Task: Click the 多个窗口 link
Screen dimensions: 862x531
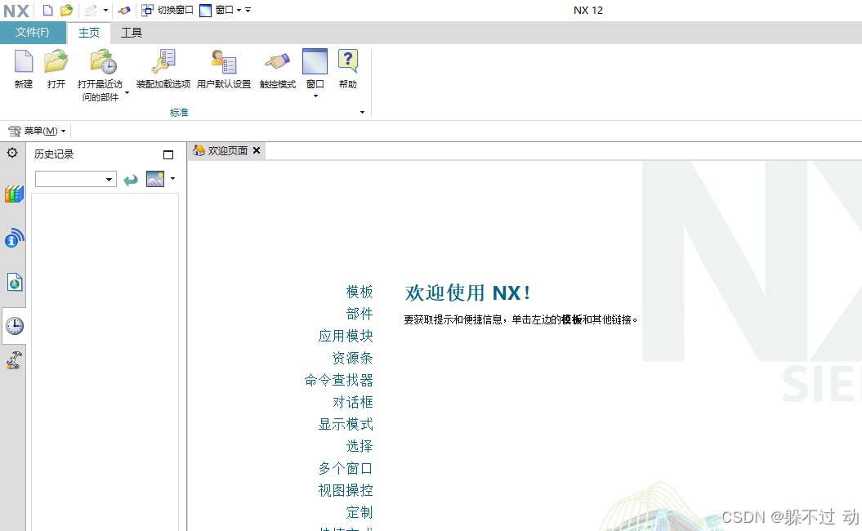Action: pyautogui.click(x=346, y=468)
